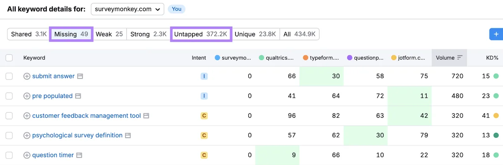Image resolution: width=503 pixels, height=165 pixels.
Task: Check the 'question timer' row checkbox
Action: pyautogui.click(x=9, y=155)
